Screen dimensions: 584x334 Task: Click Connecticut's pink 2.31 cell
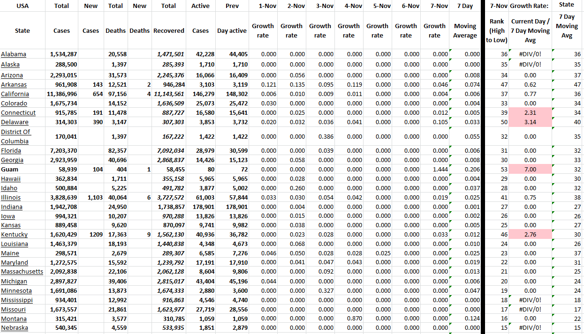(x=530, y=112)
